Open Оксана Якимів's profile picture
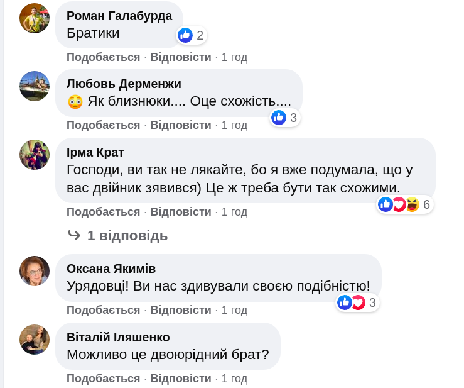The image size is (464, 388). coord(35,271)
